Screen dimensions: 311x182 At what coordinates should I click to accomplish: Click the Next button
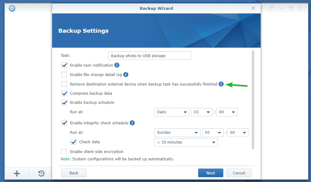211,173
